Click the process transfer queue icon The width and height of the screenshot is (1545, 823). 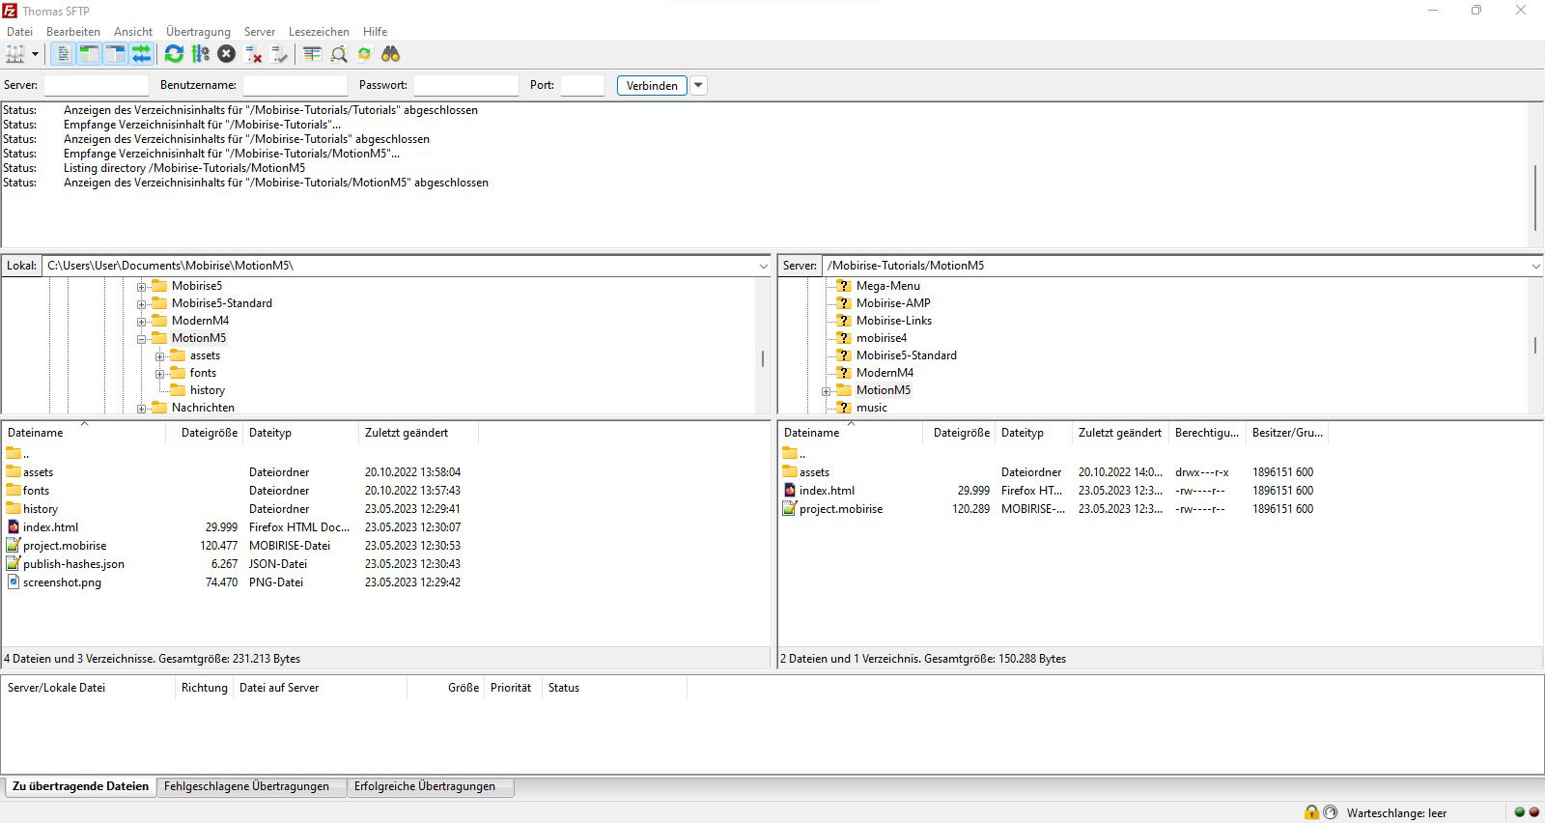tap(200, 54)
